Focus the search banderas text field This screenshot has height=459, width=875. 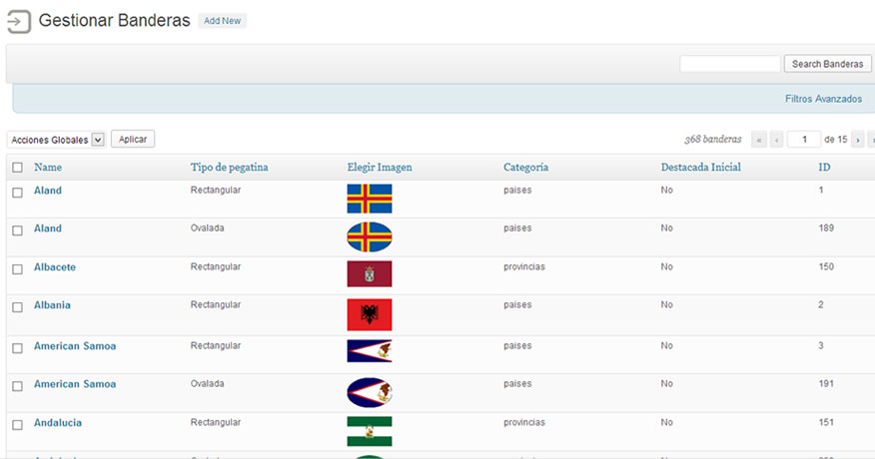pyautogui.click(x=730, y=64)
